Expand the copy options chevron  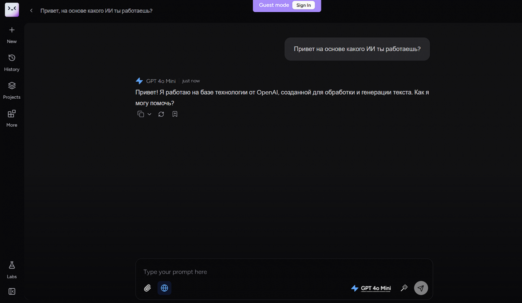click(149, 114)
